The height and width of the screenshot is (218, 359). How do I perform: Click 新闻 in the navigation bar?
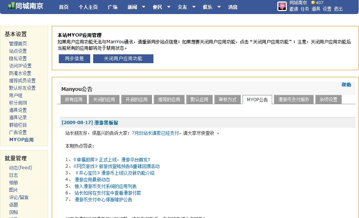click(x=132, y=7)
